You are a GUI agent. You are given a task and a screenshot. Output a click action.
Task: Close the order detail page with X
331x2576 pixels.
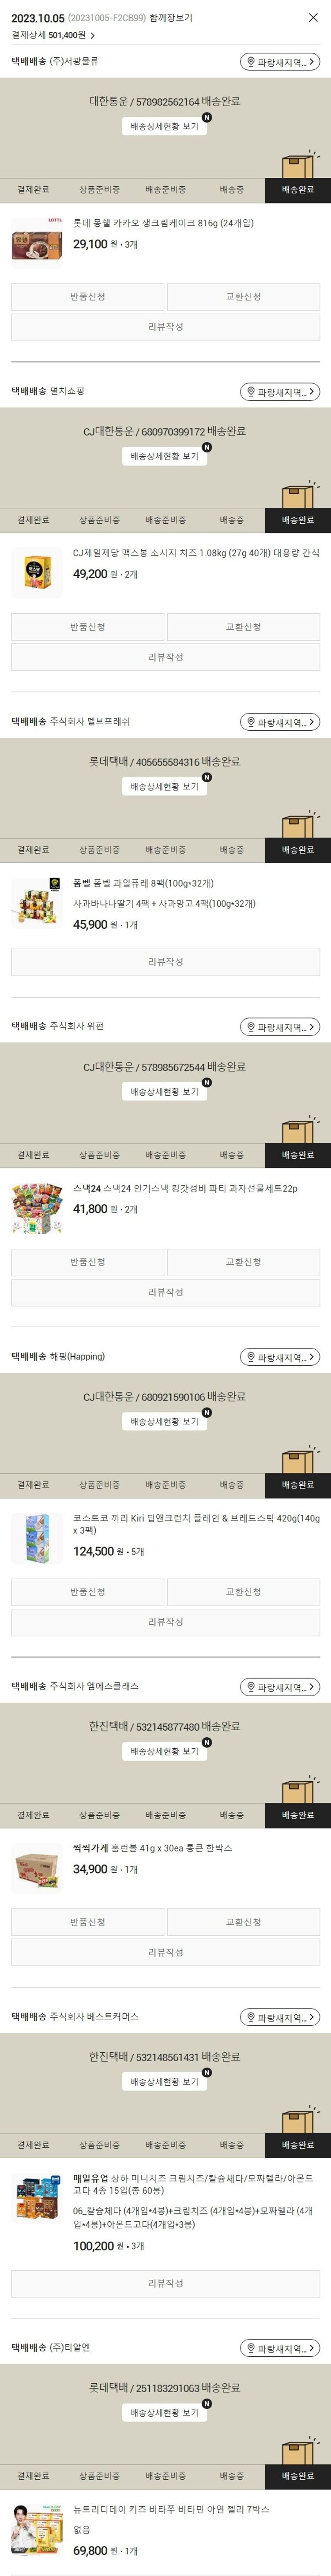tap(312, 18)
